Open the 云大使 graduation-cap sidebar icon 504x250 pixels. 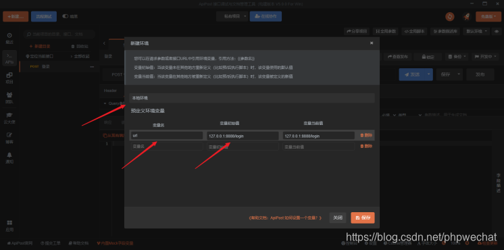click(x=9, y=118)
